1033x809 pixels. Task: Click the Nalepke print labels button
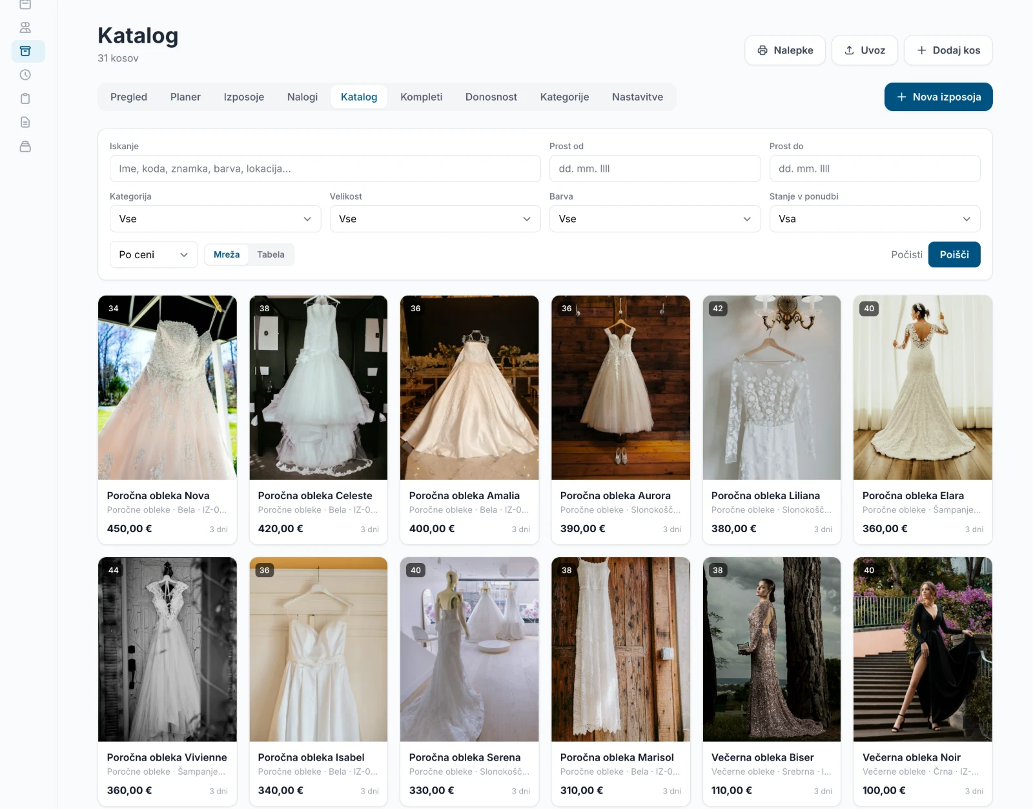pos(785,50)
